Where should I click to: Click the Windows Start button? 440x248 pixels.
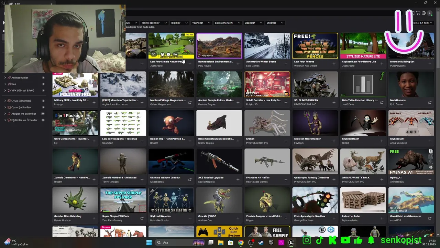tap(149, 242)
